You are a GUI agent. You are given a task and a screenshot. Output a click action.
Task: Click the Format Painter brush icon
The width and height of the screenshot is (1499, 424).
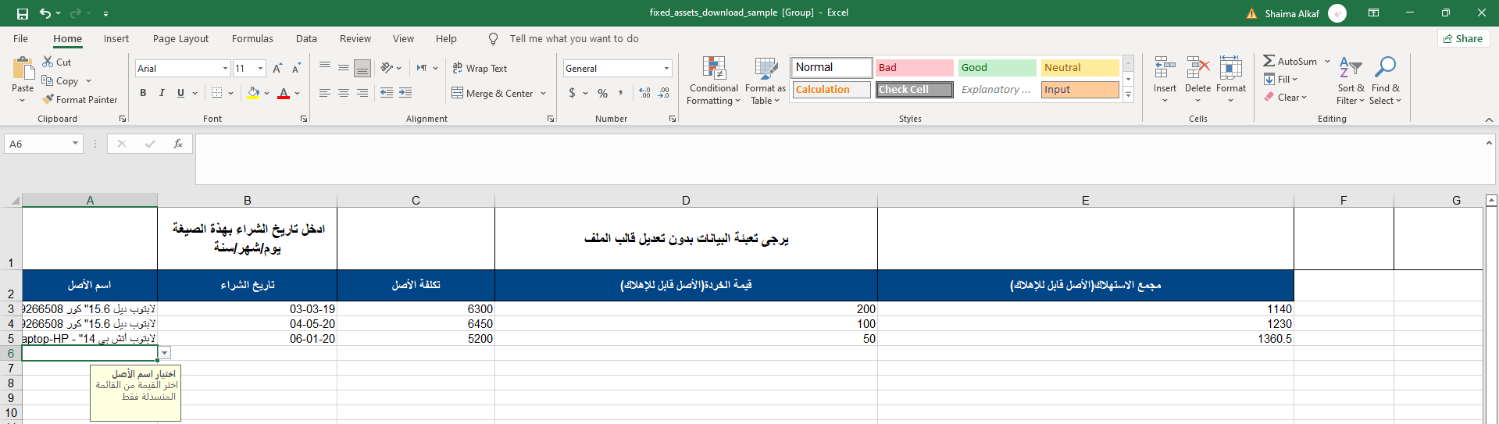click(x=48, y=99)
